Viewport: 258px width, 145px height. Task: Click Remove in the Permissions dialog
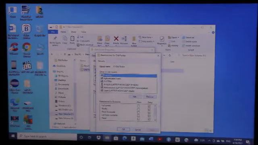coord(150,97)
